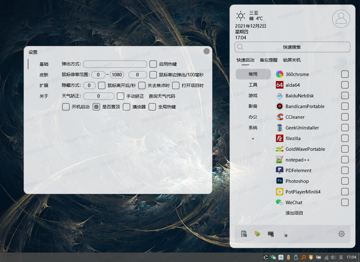Screen dimensions: 360x262
Task: Click the monitor shortcut icon in bottom bar
Action: point(271,234)
